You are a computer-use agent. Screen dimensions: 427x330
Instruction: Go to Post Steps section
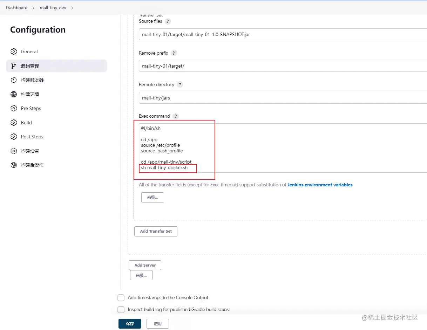[x=32, y=137]
